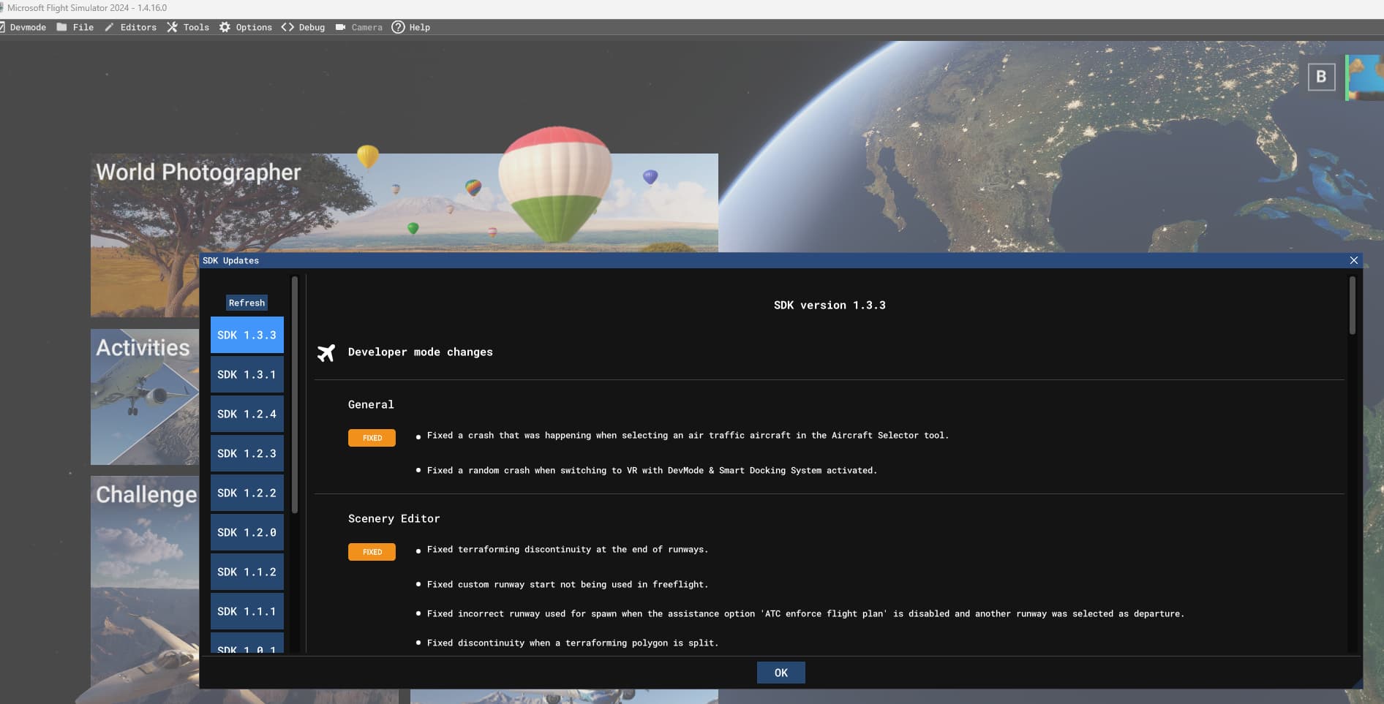Click the custom runway start fix note

click(x=568, y=585)
